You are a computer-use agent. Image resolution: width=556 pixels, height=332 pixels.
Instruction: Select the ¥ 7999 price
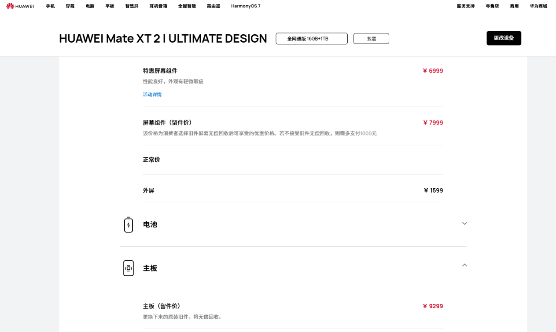433,123
